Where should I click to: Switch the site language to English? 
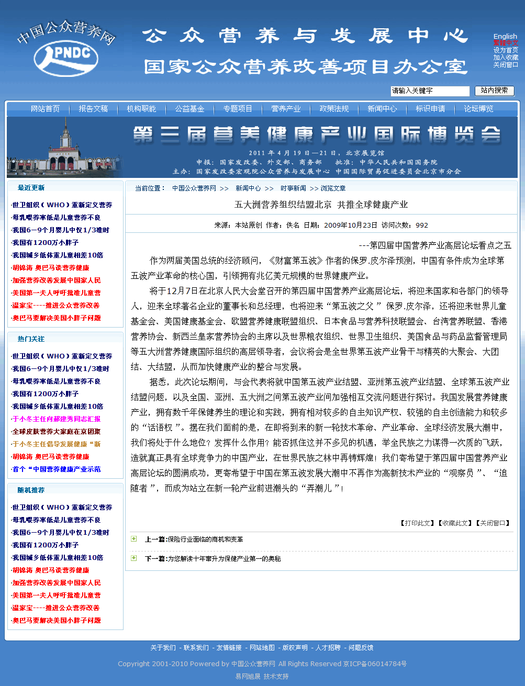[505, 37]
